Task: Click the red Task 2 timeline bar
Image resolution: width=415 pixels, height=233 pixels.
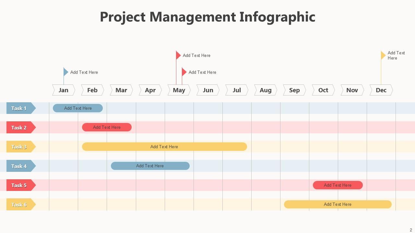Action: [x=107, y=127]
